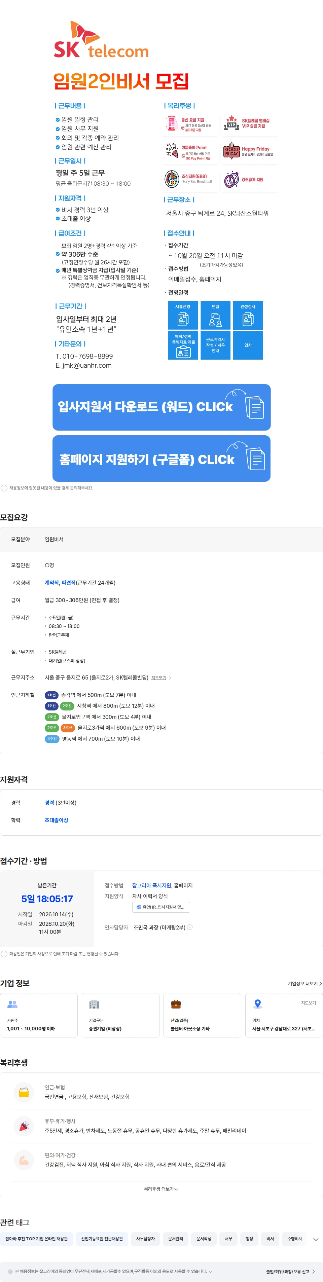Click 홈페이지 지원하기 (구글폼) banner
This screenshot has width=323, height=1282.
tap(162, 459)
